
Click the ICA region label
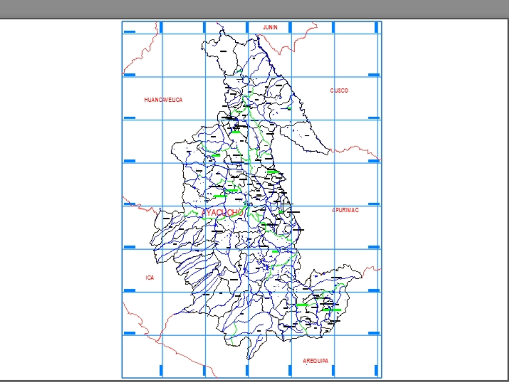click(x=150, y=278)
